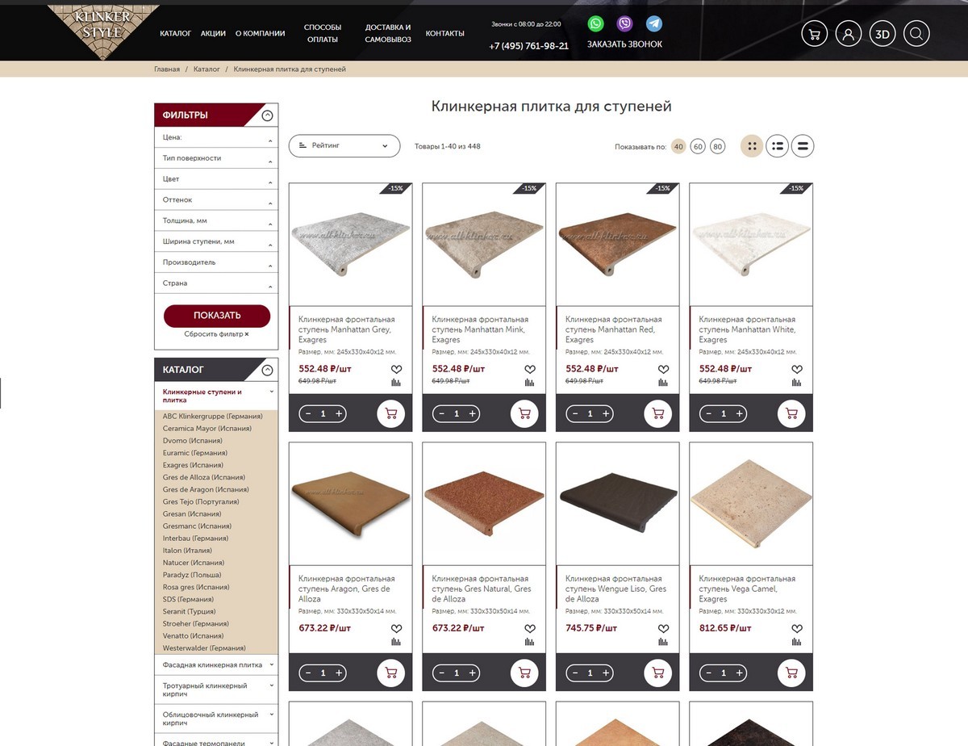
Task: Go to Klinker Style logo homepage
Action: (x=104, y=32)
